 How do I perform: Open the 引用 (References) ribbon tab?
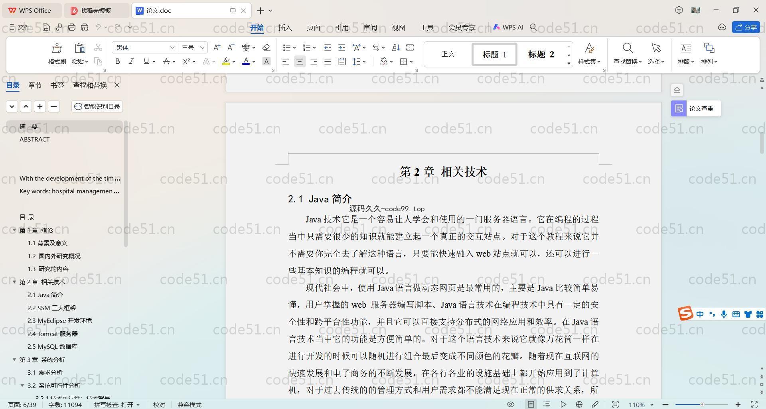[342, 28]
